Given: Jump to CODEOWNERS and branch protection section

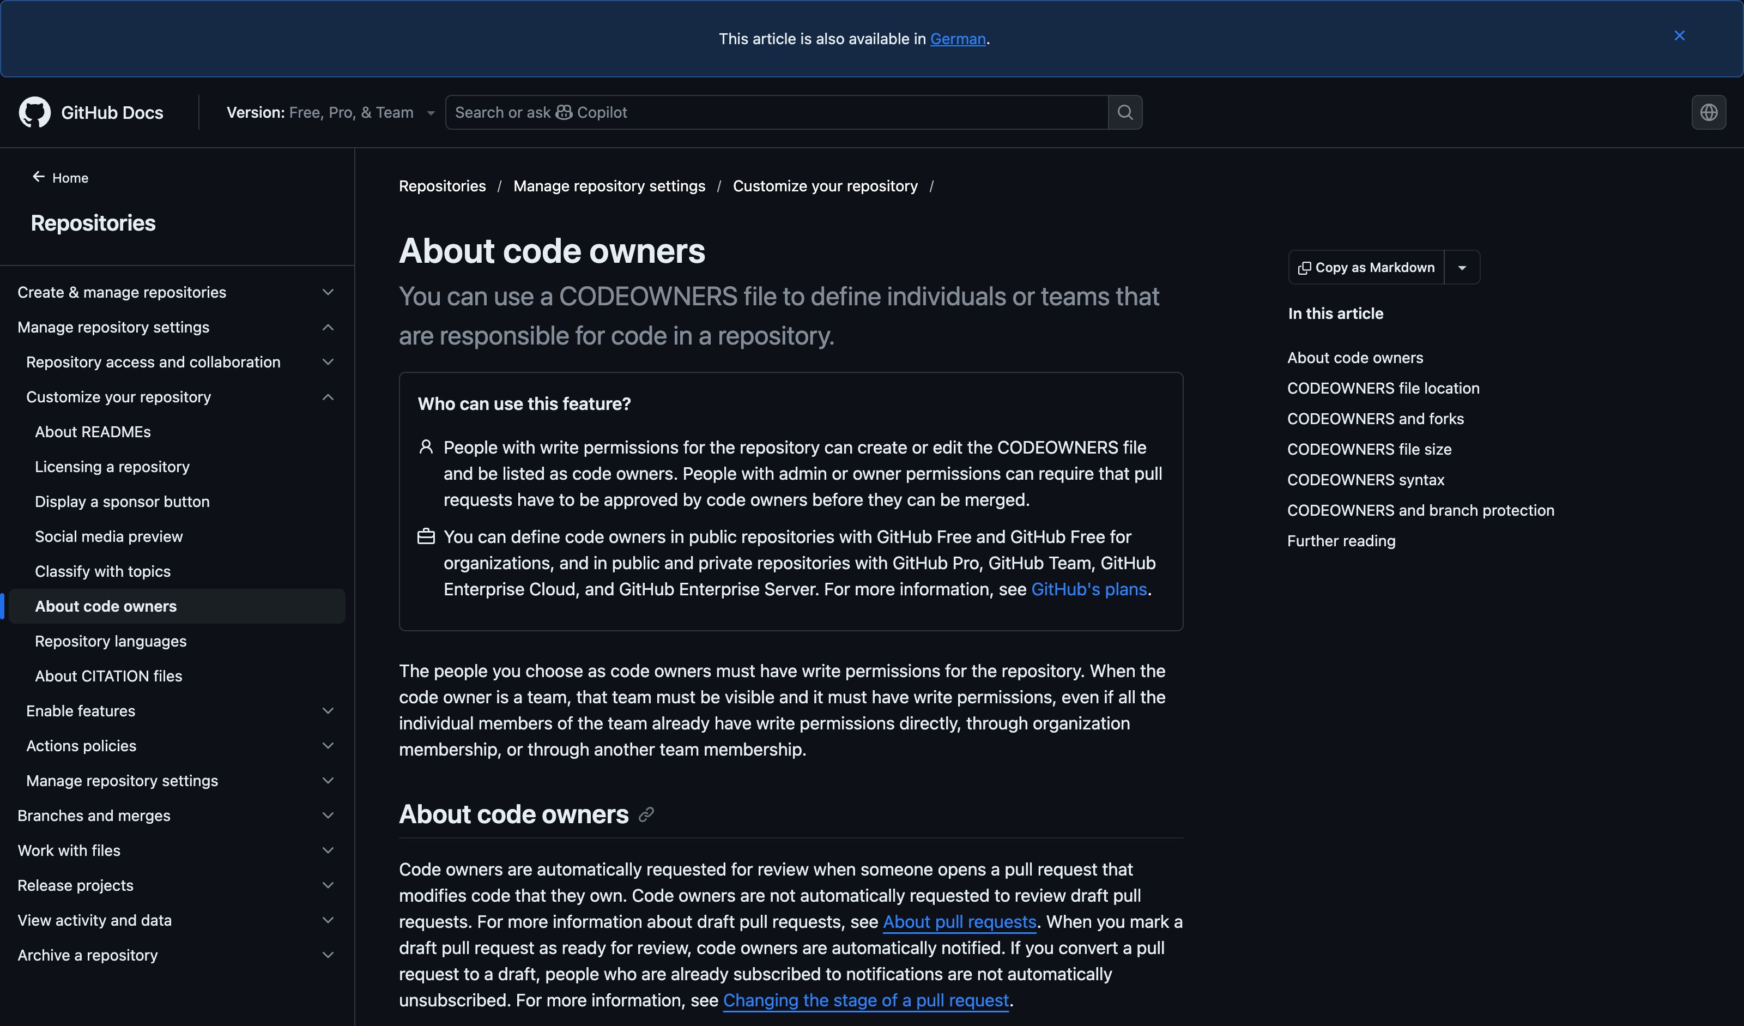Looking at the screenshot, I should [x=1420, y=510].
